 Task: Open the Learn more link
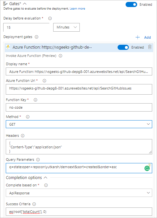coord(77,9)
